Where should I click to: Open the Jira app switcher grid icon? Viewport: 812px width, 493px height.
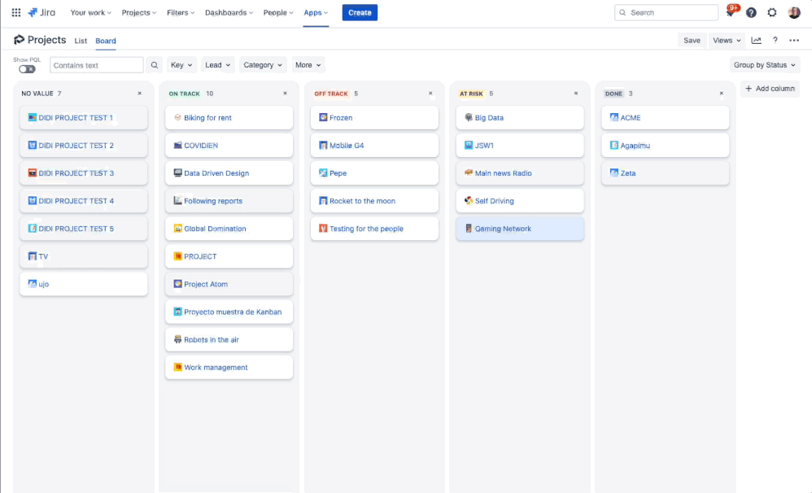15,12
